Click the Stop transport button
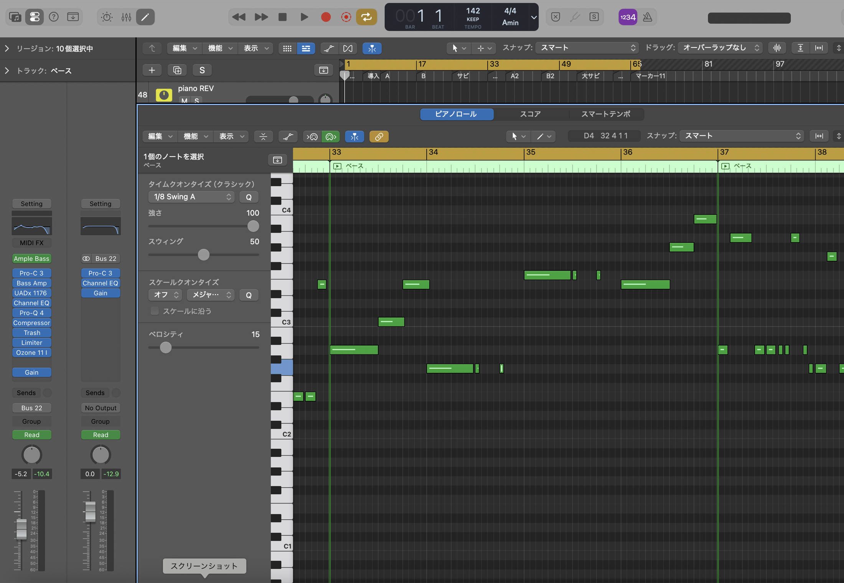Viewport: 844px width, 583px height. pyautogui.click(x=283, y=17)
